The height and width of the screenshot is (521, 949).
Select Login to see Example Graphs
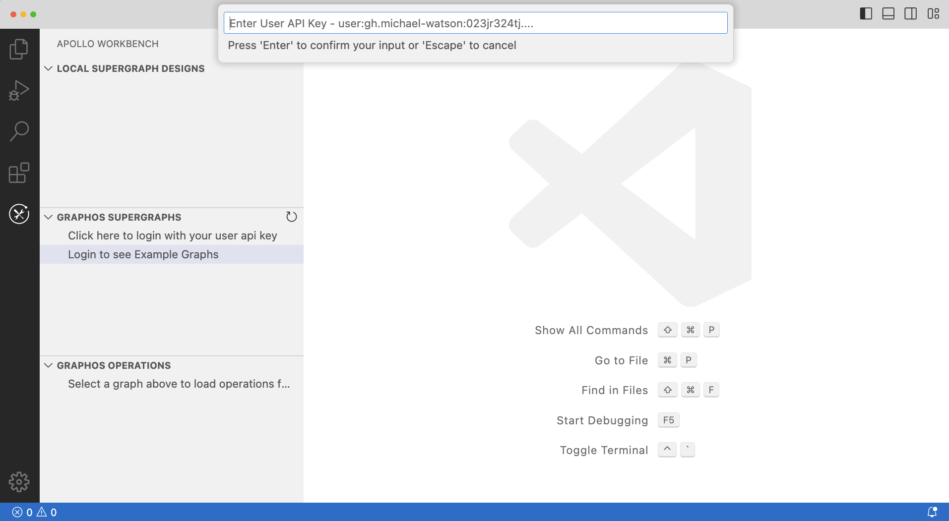click(172, 254)
